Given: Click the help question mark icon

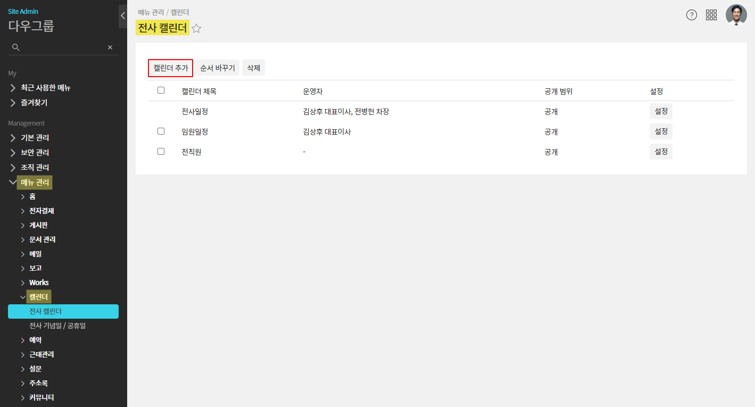Looking at the screenshot, I should click(x=691, y=15).
